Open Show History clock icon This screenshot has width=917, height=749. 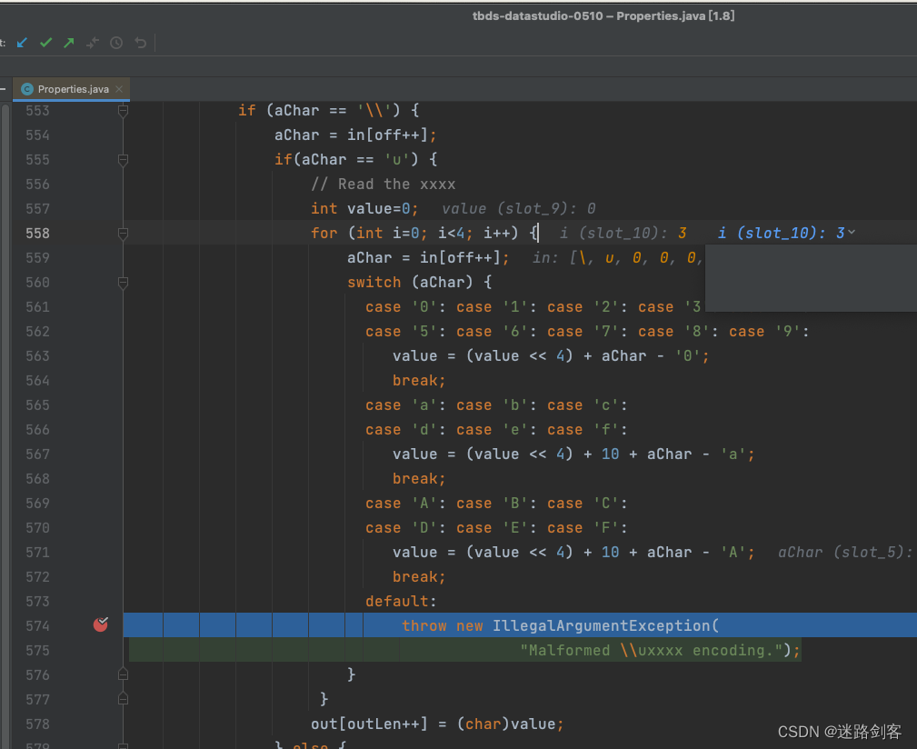tap(116, 43)
